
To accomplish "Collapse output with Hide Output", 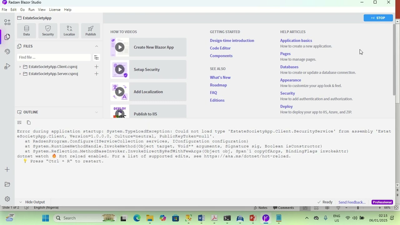I will pos(32,202).
